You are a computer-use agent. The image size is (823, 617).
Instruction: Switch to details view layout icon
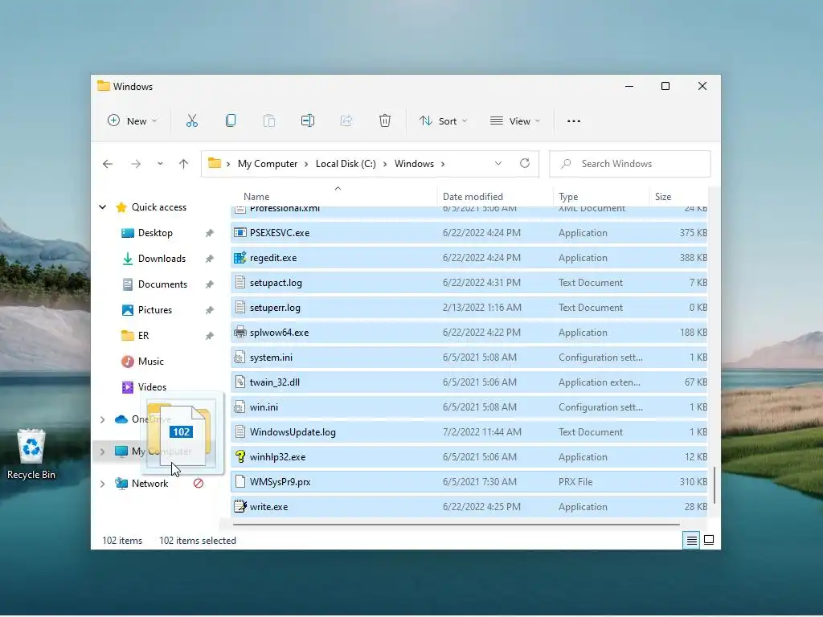tap(692, 540)
